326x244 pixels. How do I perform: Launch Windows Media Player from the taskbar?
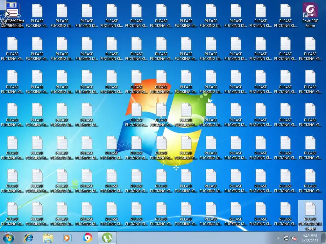click(x=67, y=238)
